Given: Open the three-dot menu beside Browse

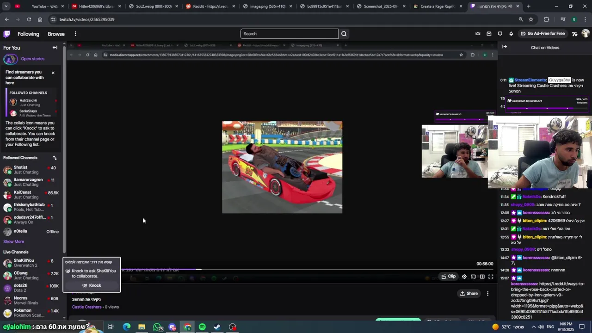Looking at the screenshot, I should point(75,34).
